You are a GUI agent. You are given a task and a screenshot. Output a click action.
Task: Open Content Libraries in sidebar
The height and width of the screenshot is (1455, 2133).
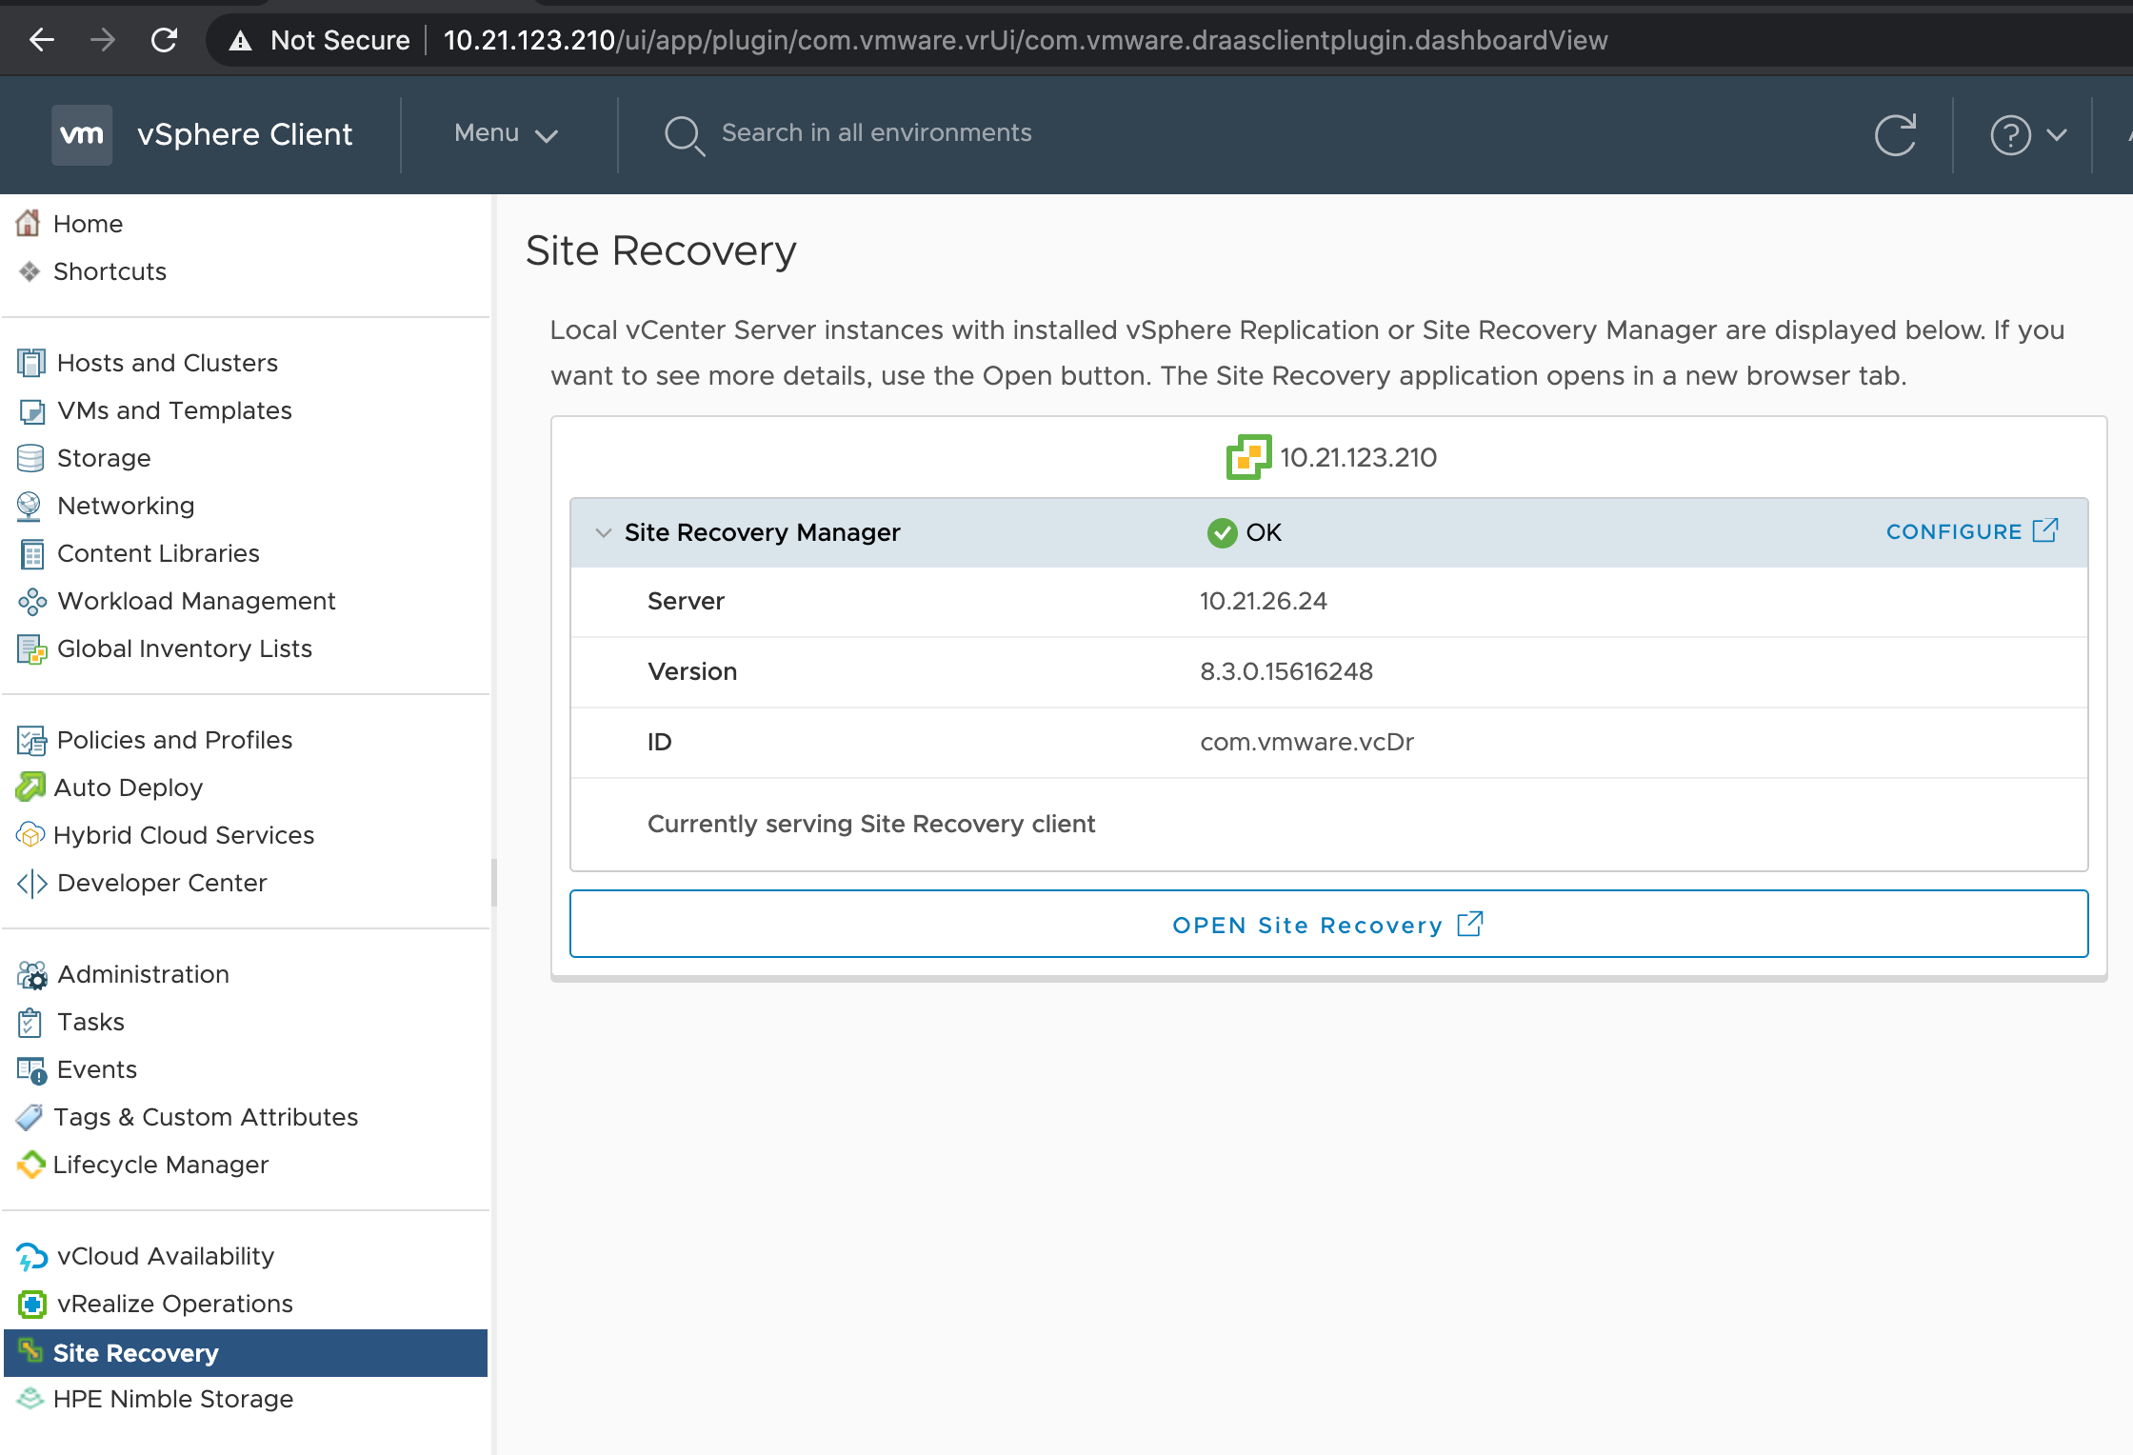158,553
